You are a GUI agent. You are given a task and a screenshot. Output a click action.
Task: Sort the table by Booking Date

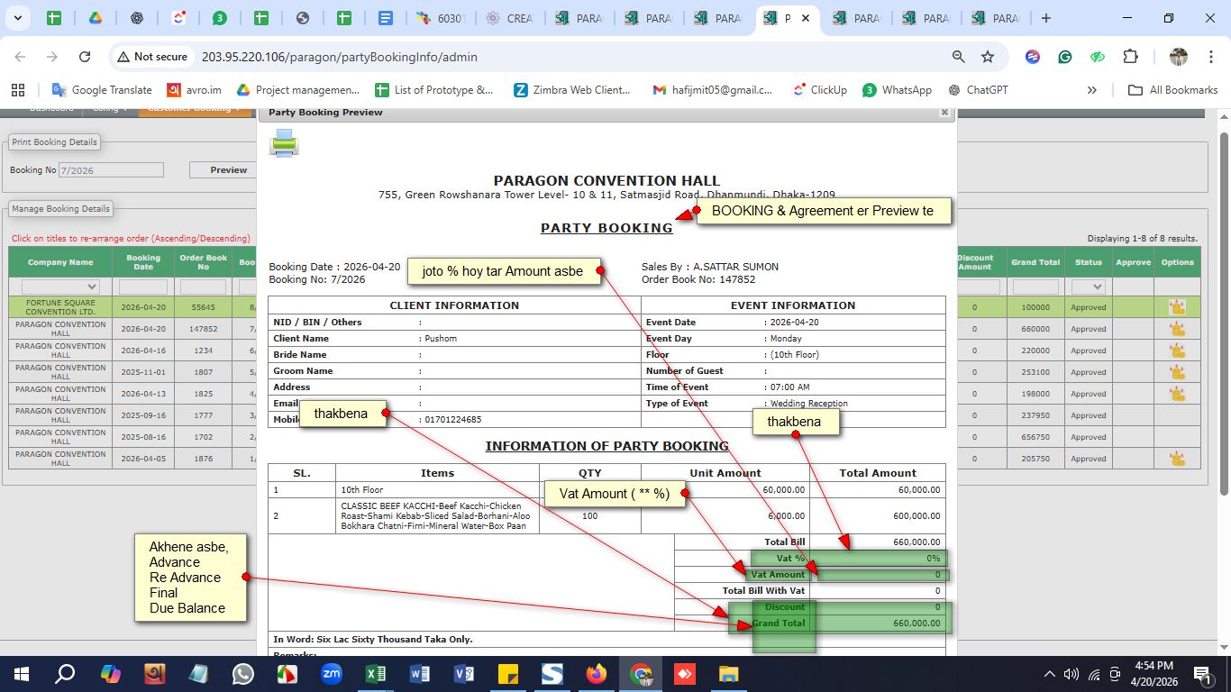pyautogui.click(x=143, y=262)
